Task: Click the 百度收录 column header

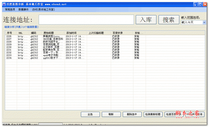Action: pyautogui.click(x=122, y=33)
